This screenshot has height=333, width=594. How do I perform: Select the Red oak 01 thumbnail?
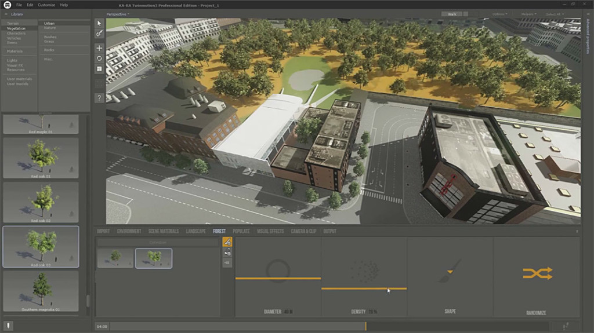click(x=41, y=158)
